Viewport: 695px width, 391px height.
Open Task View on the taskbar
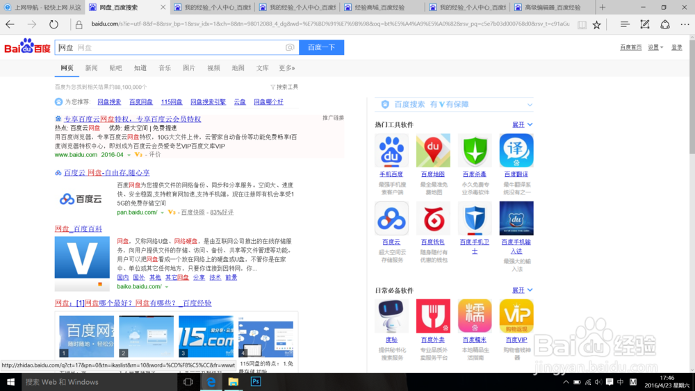pos(188,382)
